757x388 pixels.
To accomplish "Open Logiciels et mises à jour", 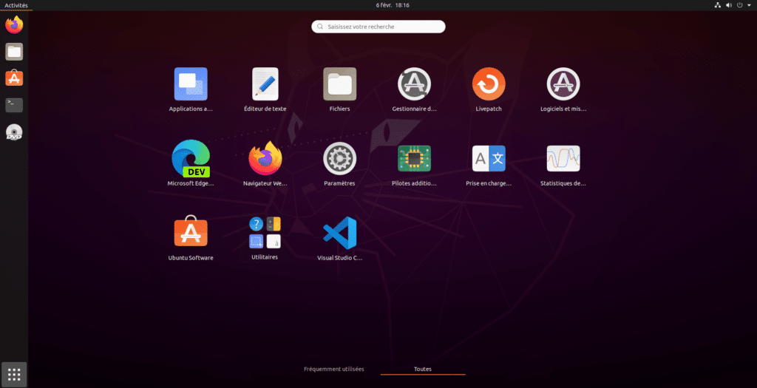I will tap(563, 84).
